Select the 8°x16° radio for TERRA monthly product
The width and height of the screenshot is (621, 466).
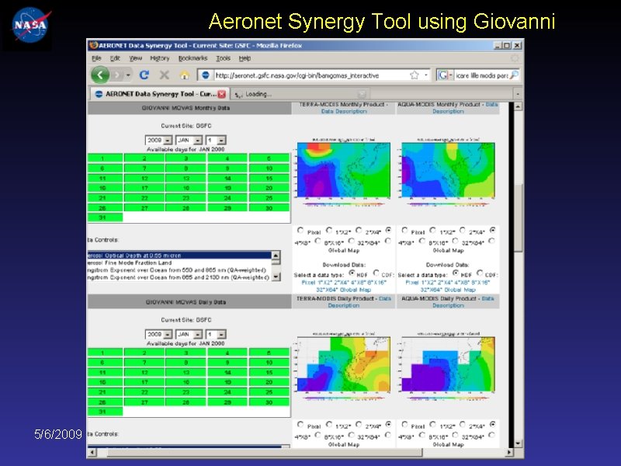click(317, 241)
